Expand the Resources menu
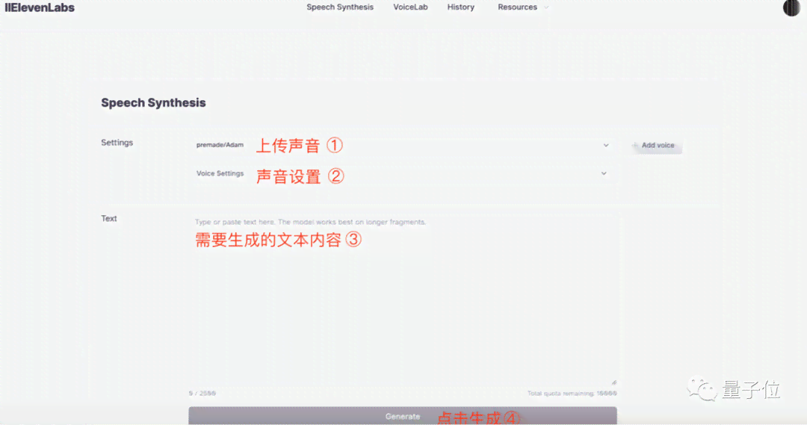 tap(523, 7)
